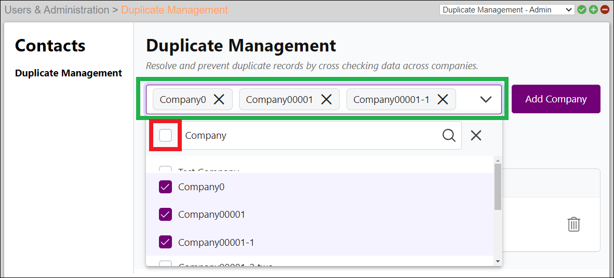
Task: Click into the Company search text field
Action: coord(309,136)
